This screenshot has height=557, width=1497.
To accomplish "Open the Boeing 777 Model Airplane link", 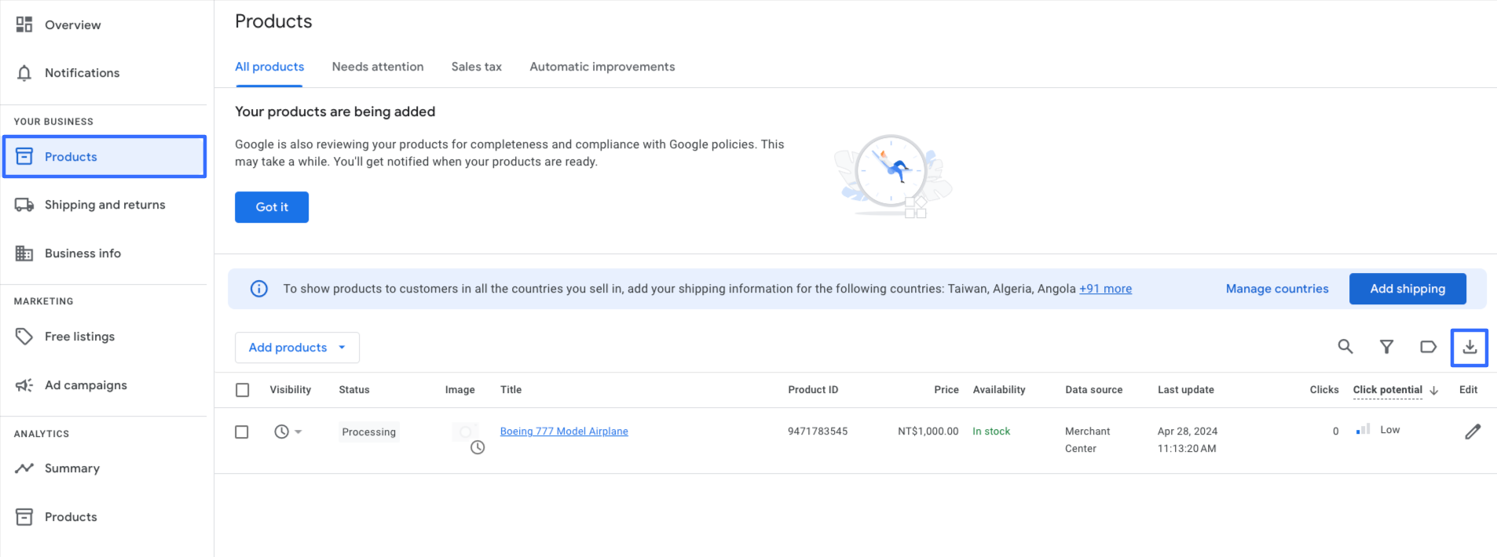I will [x=563, y=431].
